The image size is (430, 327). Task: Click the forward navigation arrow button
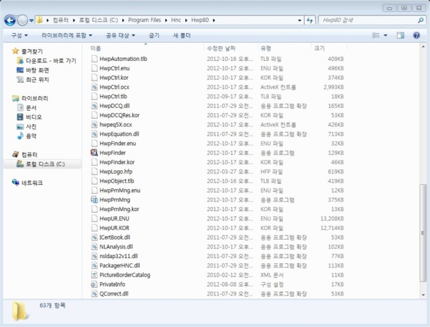click(x=23, y=20)
